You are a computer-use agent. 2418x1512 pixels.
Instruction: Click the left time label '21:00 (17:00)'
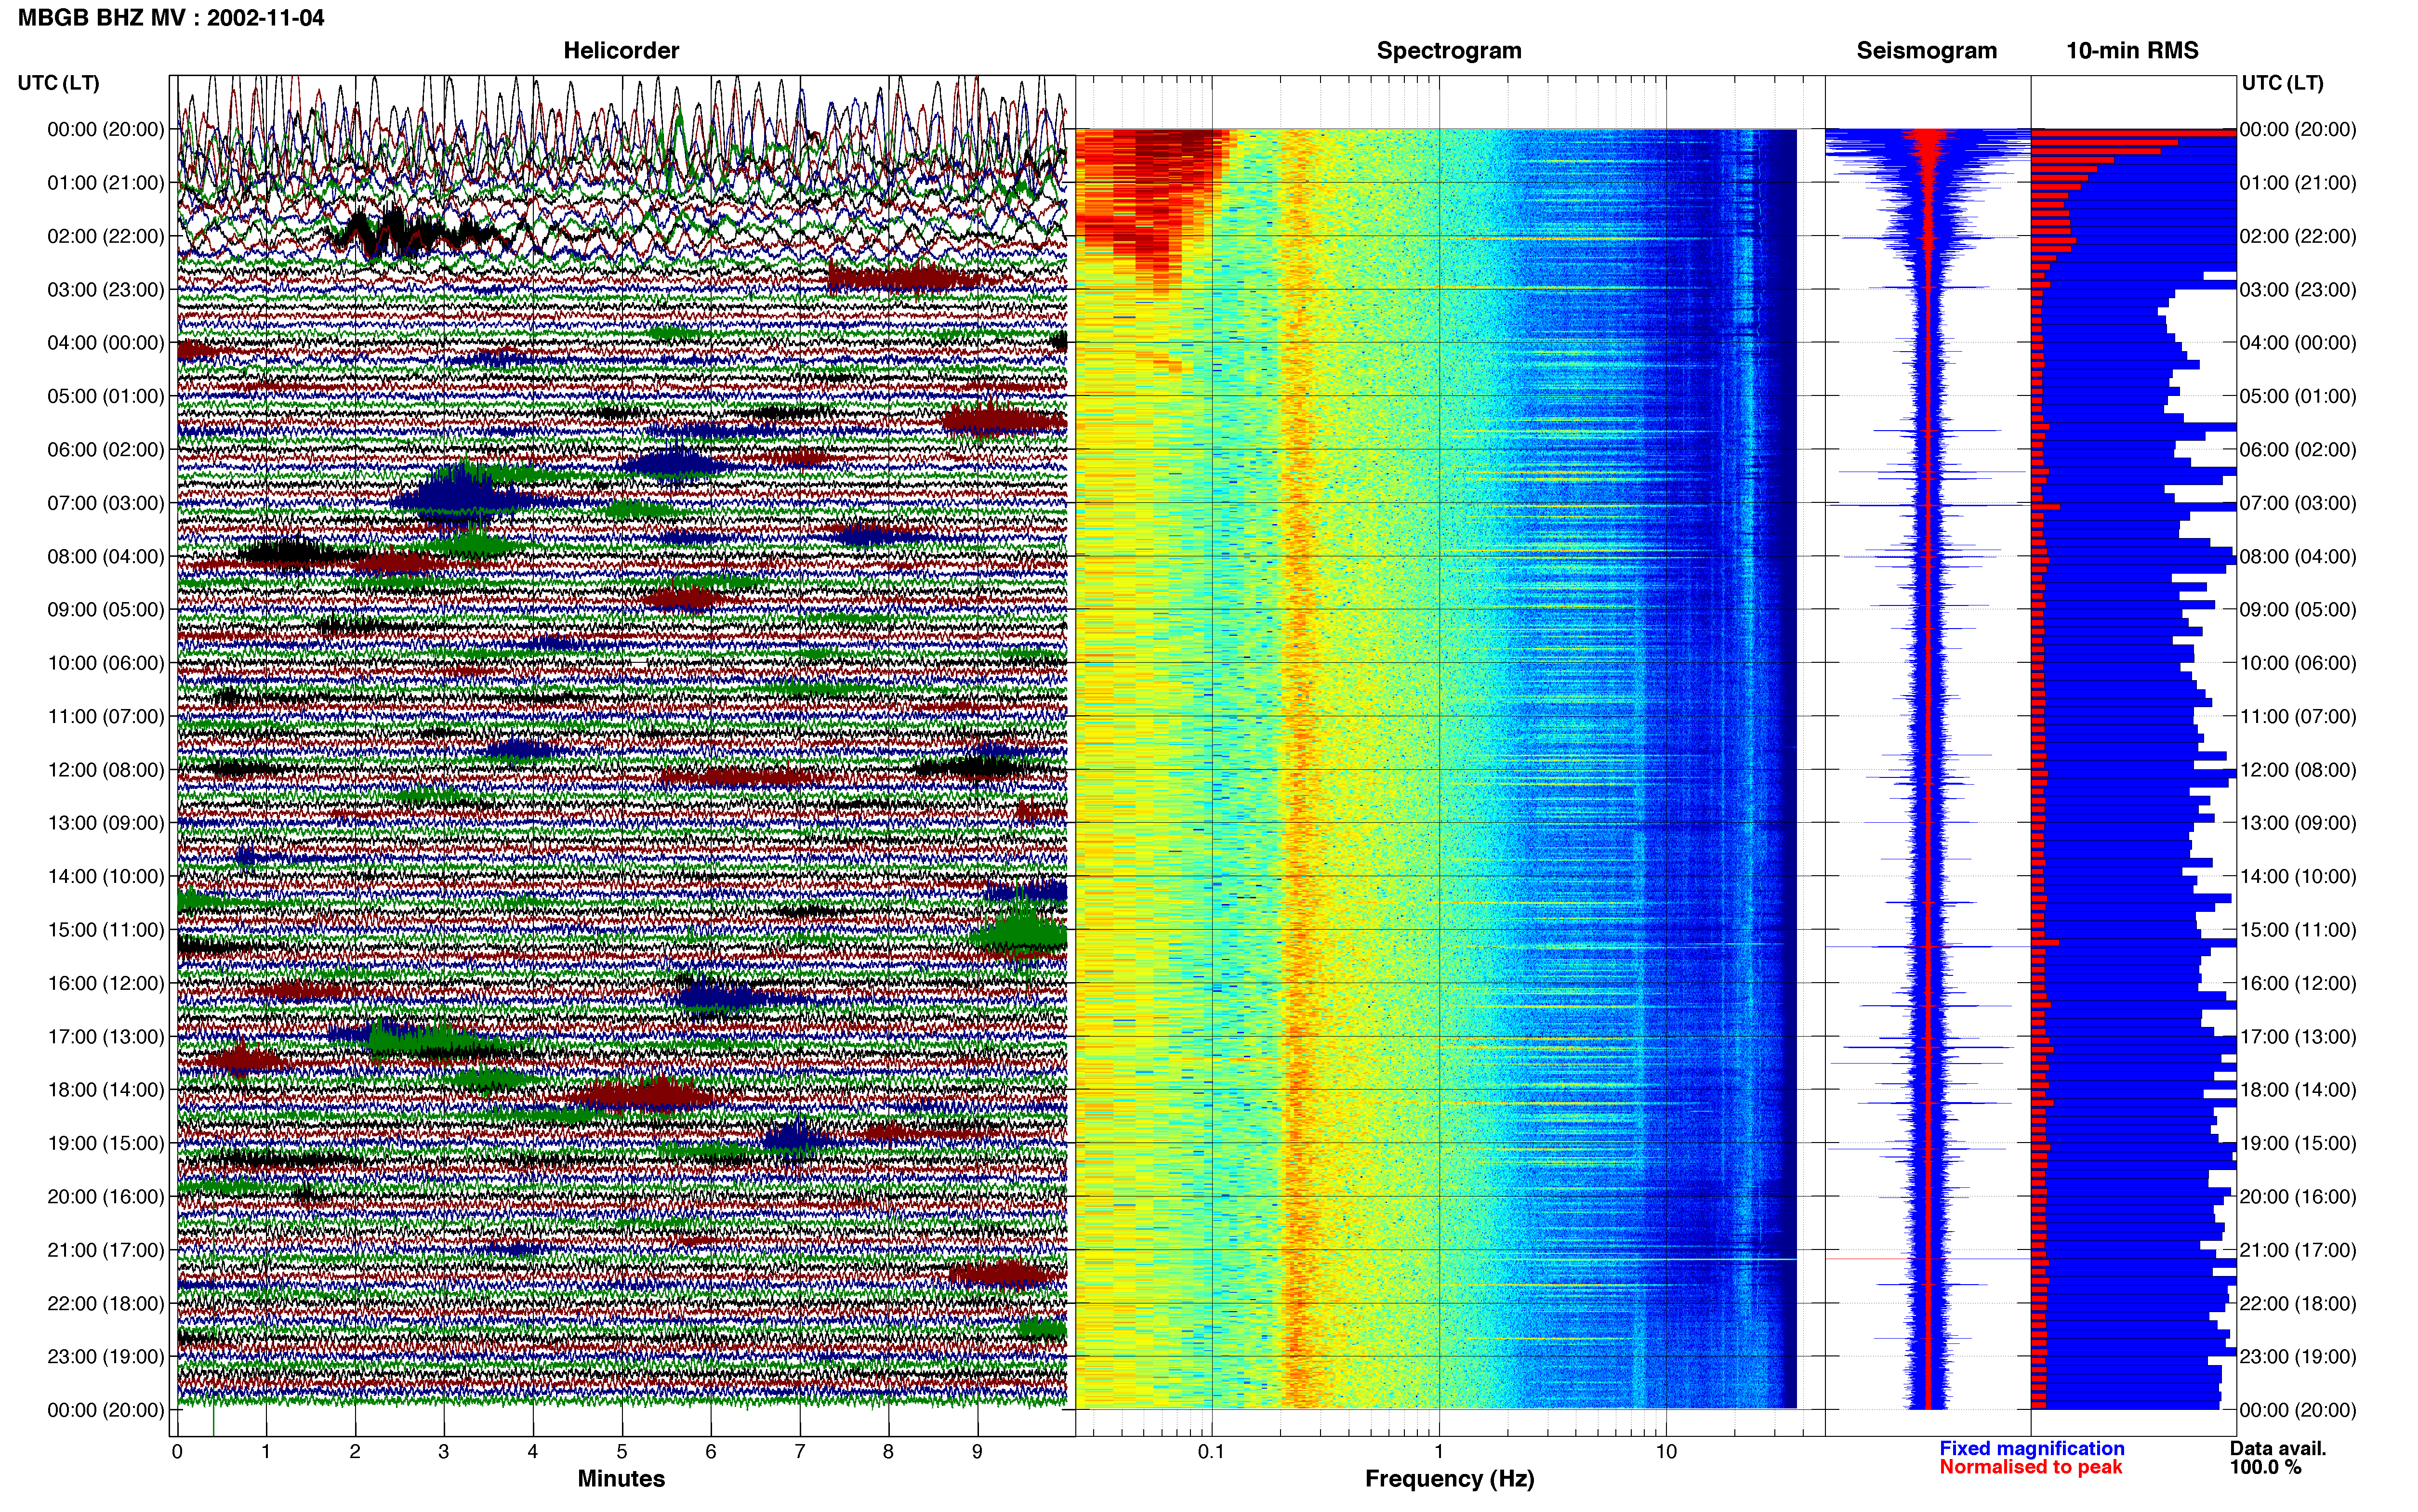tap(106, 1250)
